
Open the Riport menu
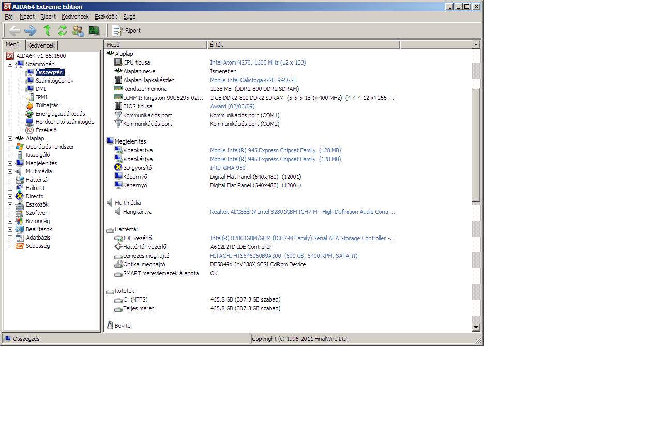pyautogui.click(x=48, y=17)
